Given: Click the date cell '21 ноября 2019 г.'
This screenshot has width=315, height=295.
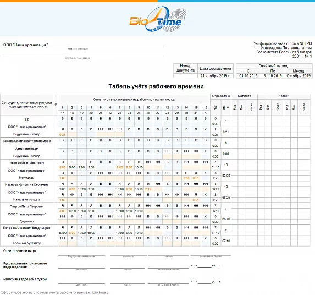Looking at the screenshot, I should coord(215,76).
